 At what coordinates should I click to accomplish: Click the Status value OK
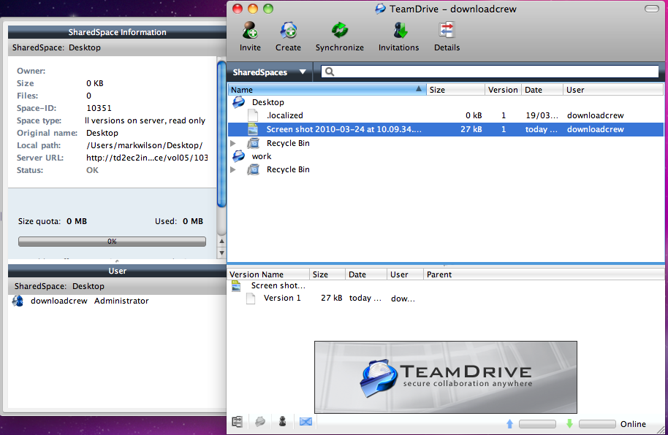tap(92, 170)
